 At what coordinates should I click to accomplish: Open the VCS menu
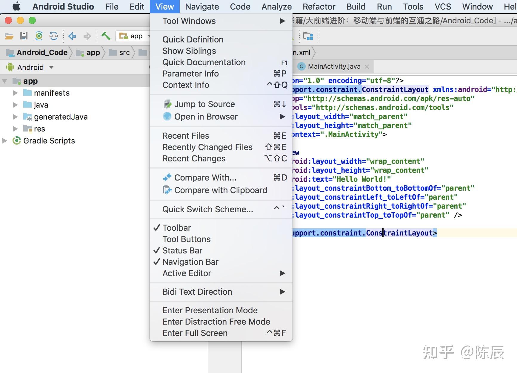coord(443,7)
